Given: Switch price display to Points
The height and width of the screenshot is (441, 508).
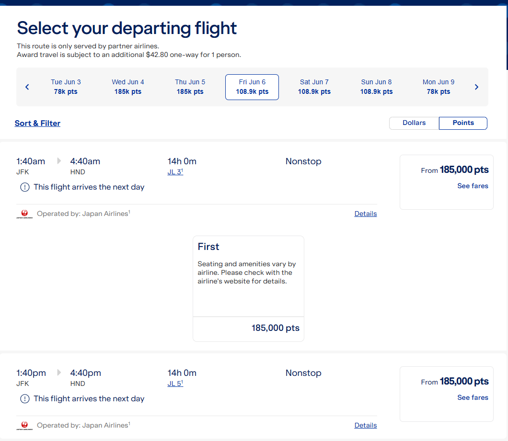Looking at the screenshot, I should pyautogui.click(x=463, y=123).
